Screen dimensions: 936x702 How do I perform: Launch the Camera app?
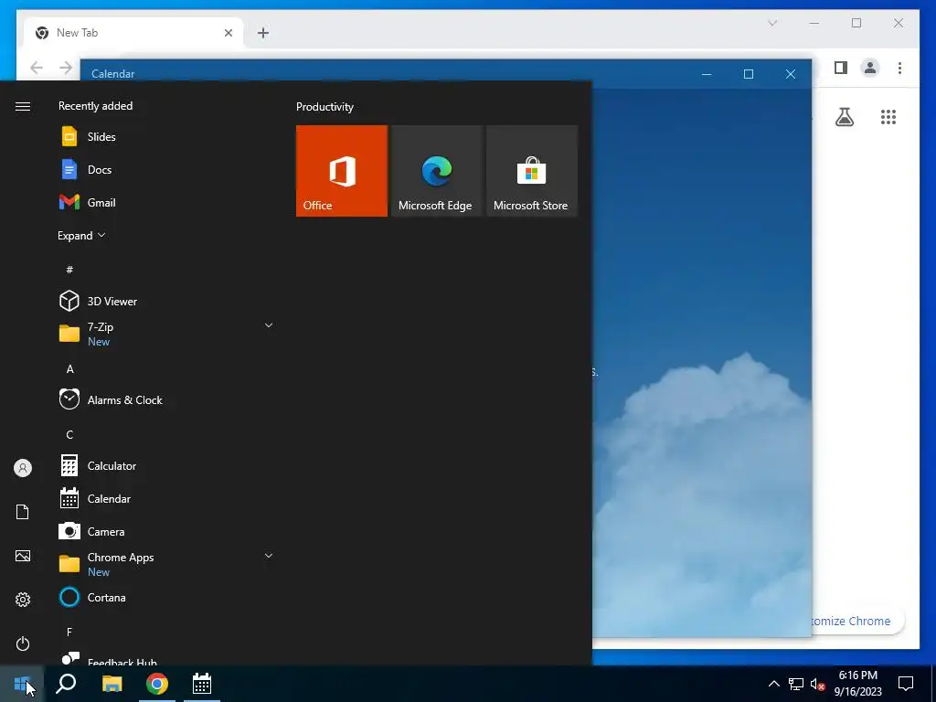click(x=165, y=531)
